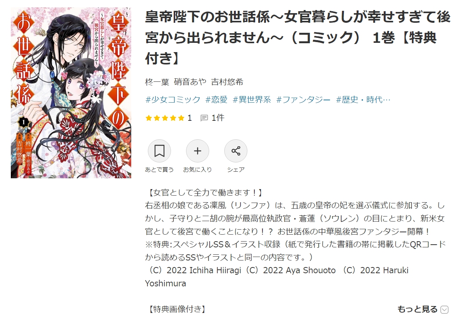
Task: Click the five-star rating stars
Action: [x=165, y=118]
